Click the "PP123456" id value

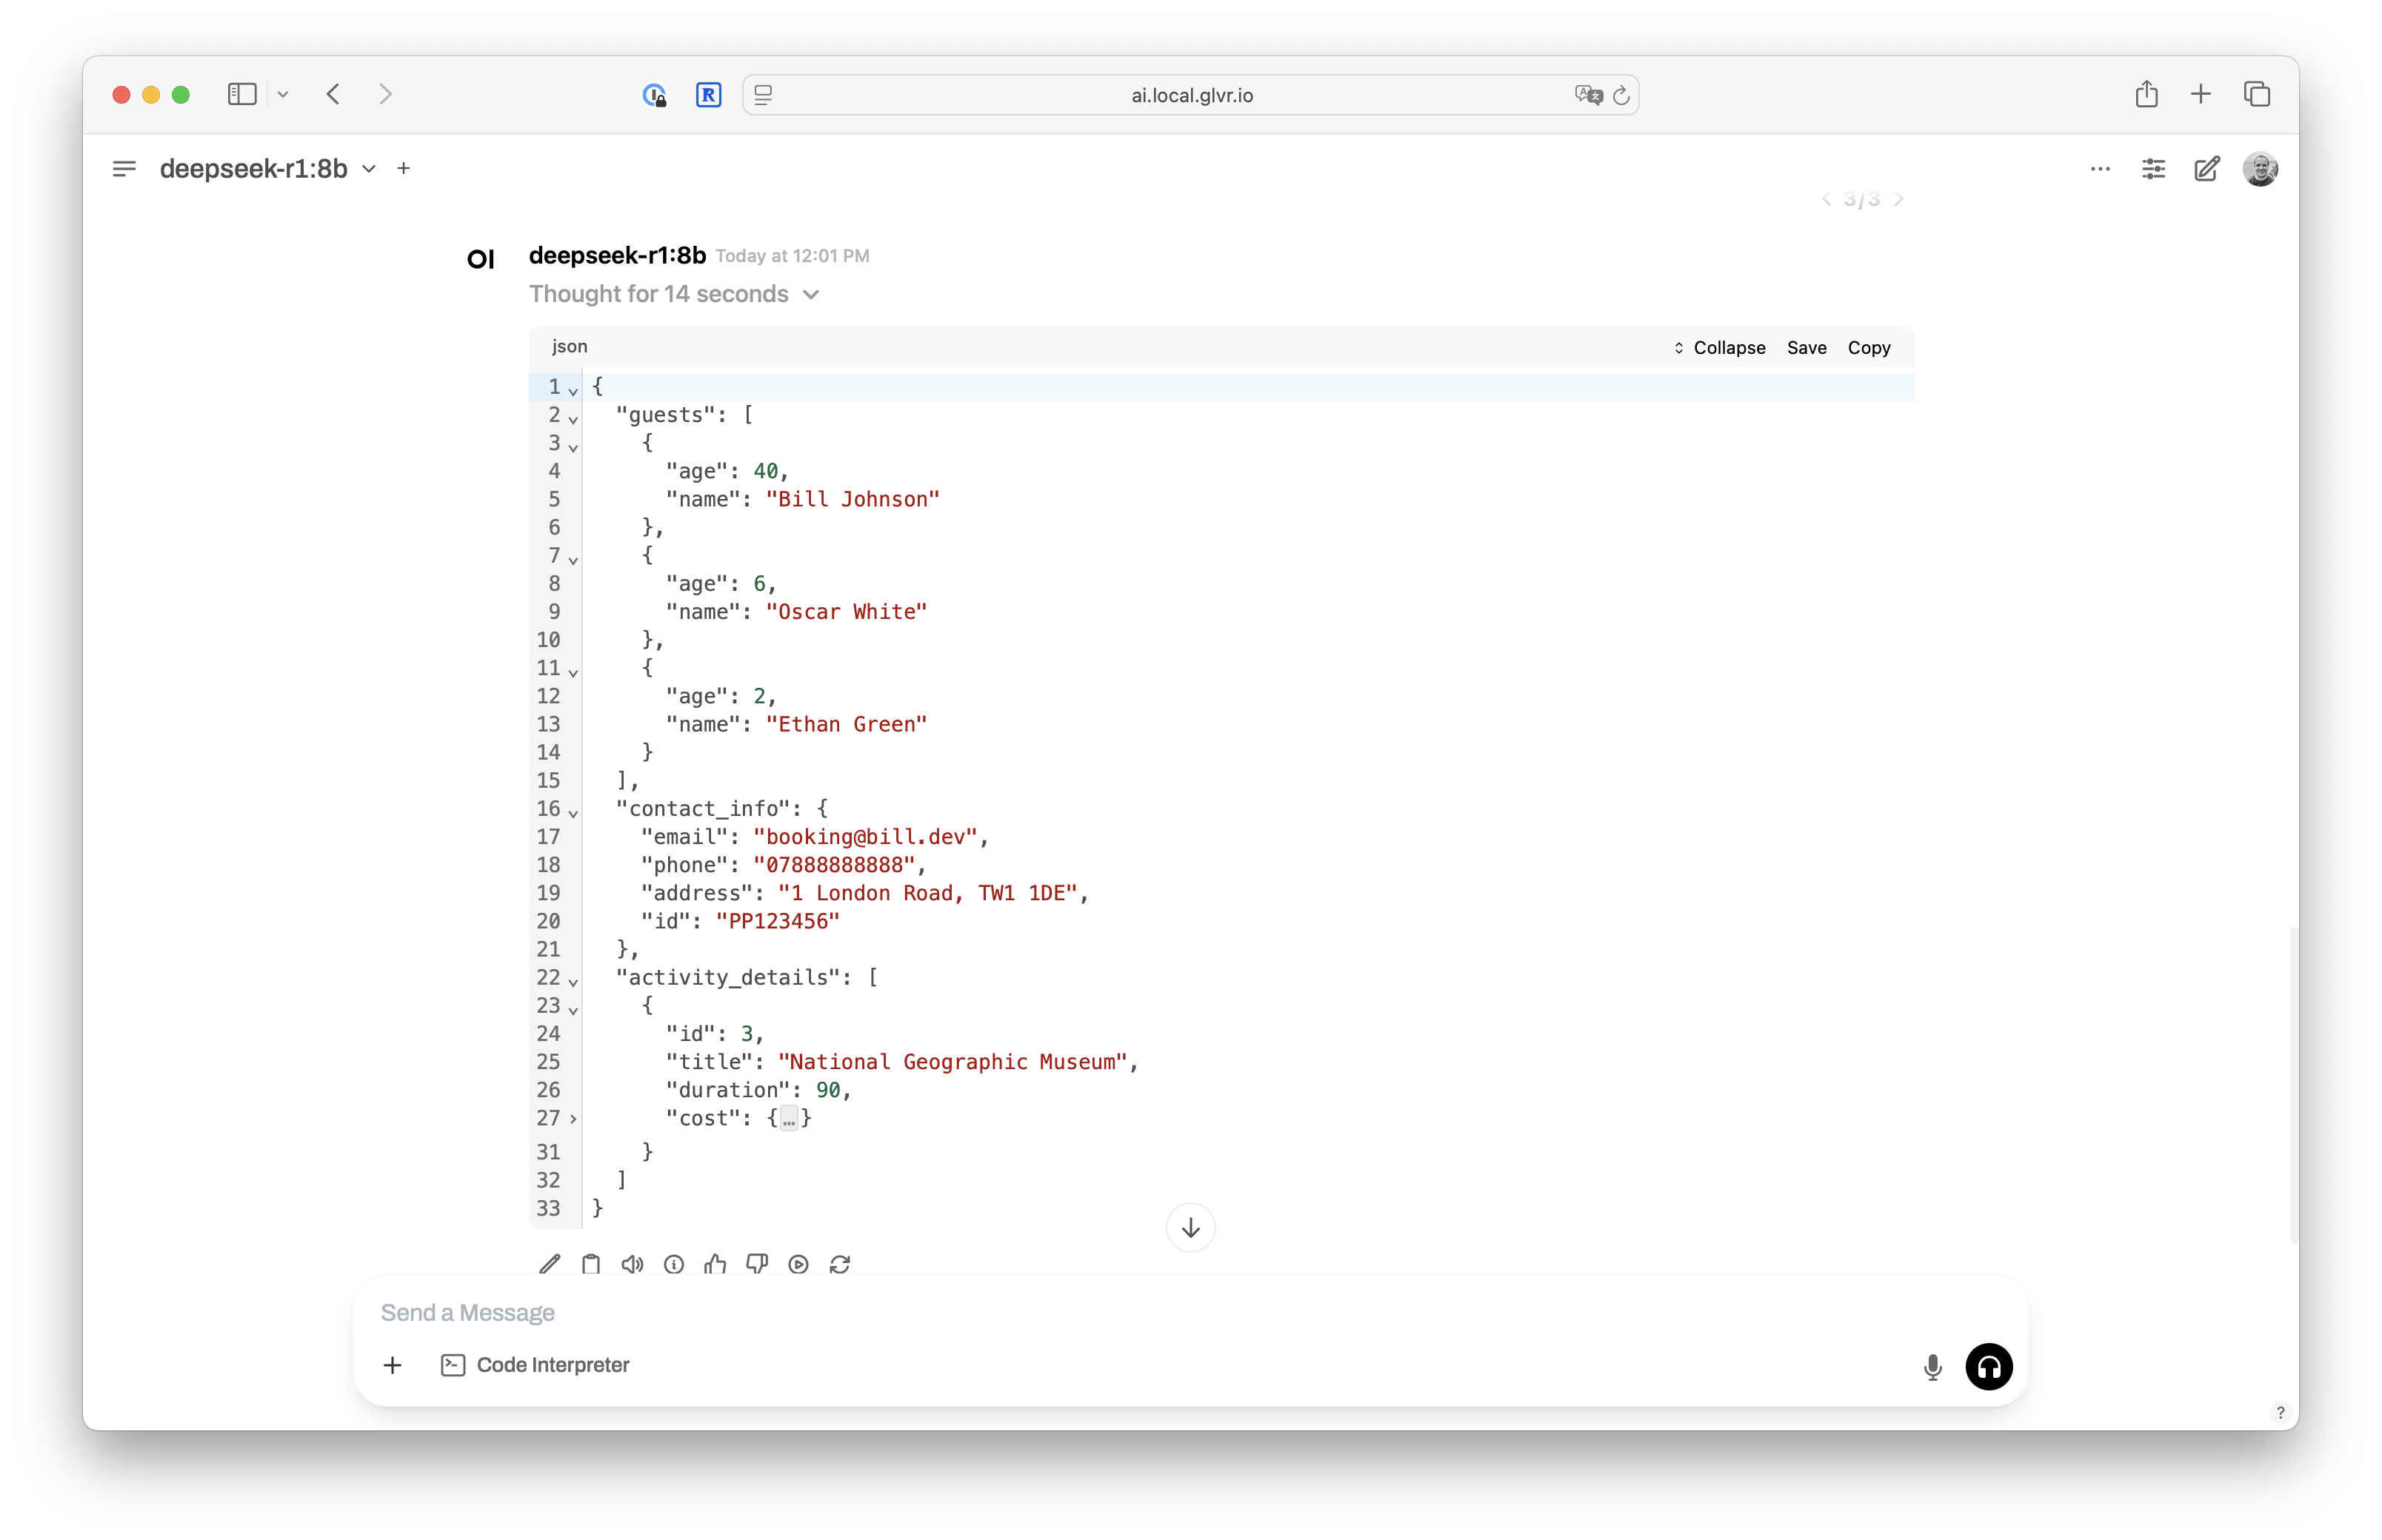(x=777, y=921)
